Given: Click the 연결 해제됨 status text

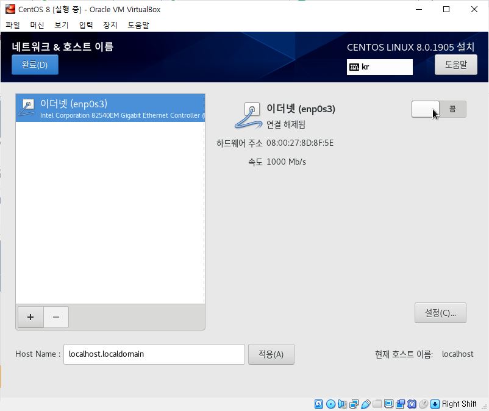Looking at the screenshot, I should click(x=286, y=124).
